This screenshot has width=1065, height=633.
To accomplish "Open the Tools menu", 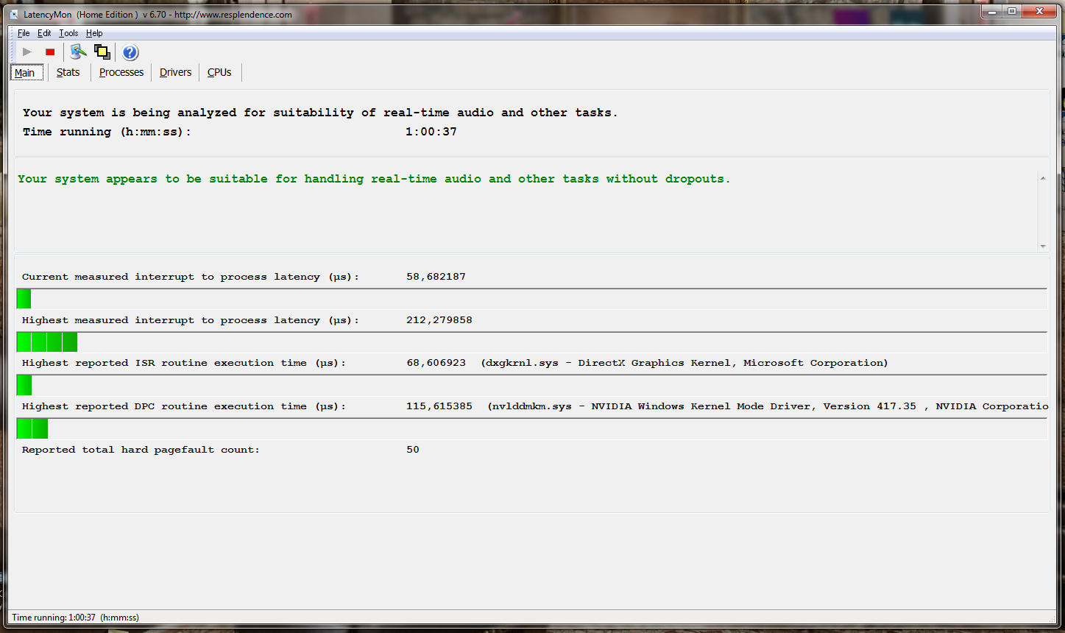I will (68, 33).
